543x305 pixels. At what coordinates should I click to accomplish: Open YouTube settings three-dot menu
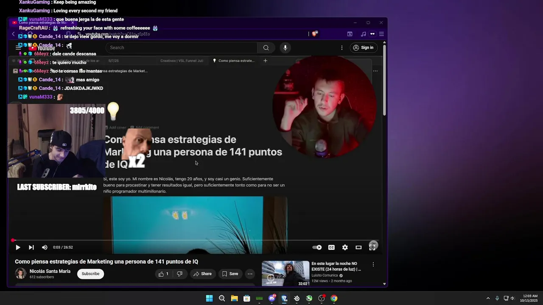pyautogui.click(x=341, y=47)
